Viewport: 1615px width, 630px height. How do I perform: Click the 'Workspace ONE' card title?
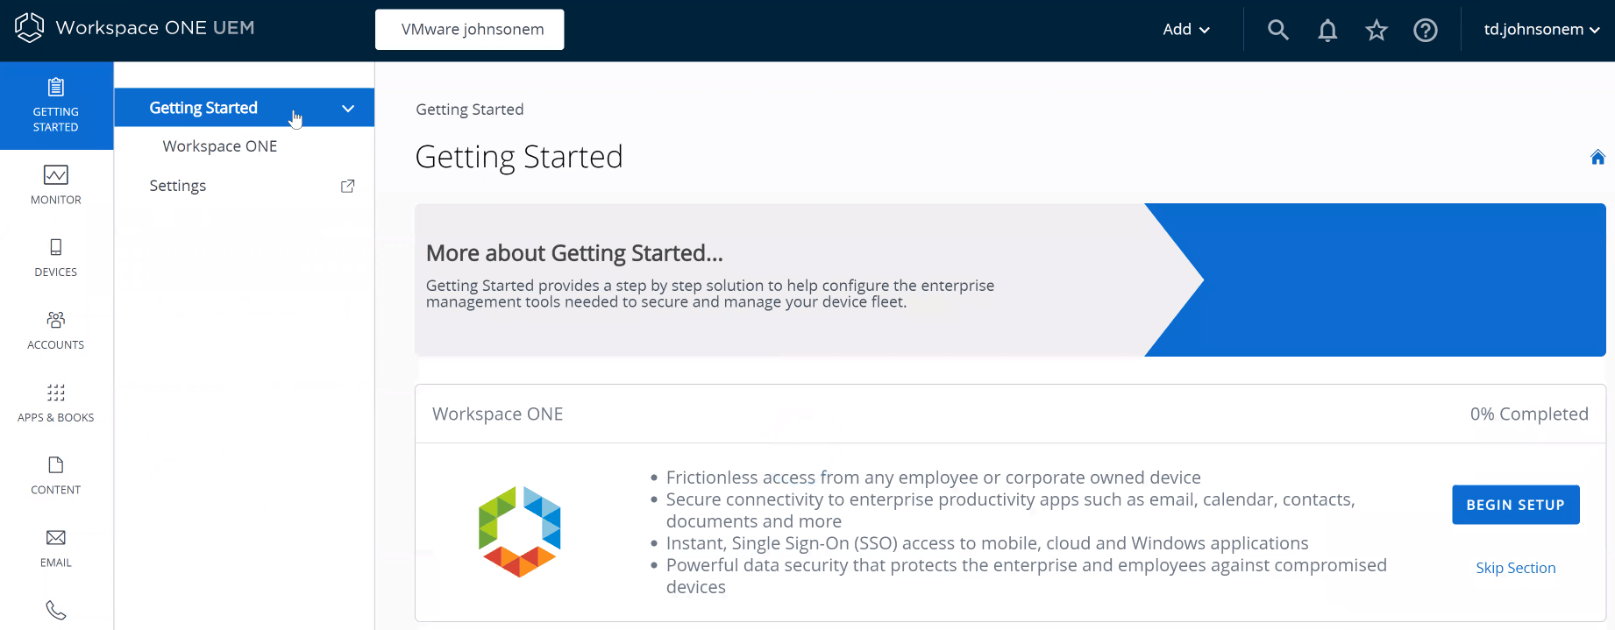click(498, 414)
